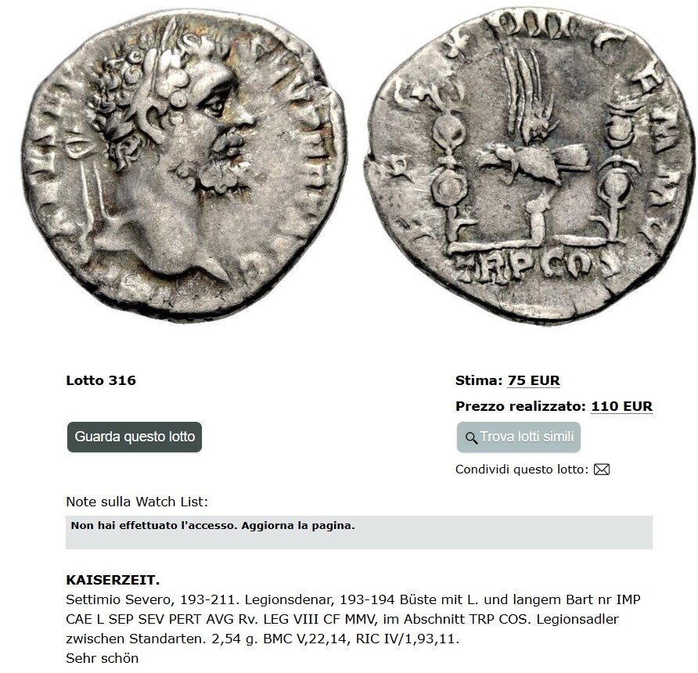Click the magnifier icon beside Trova lotti simili

471,437
